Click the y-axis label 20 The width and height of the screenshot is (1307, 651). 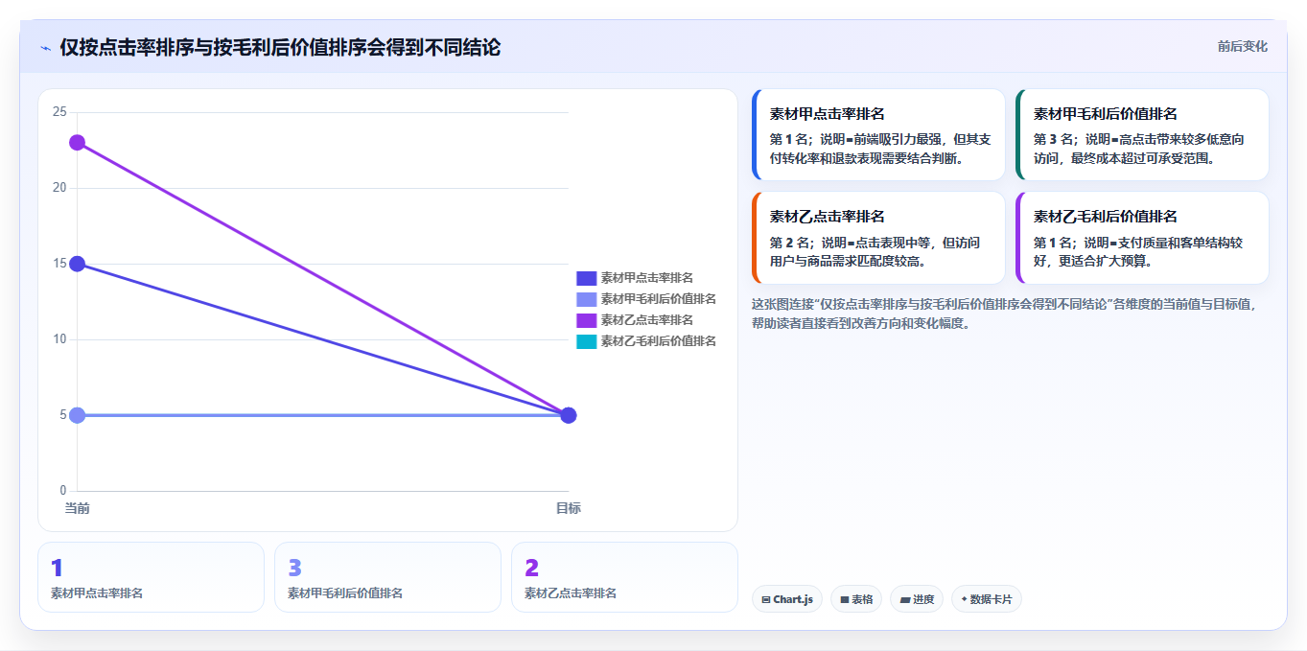[x=59, y=188]
